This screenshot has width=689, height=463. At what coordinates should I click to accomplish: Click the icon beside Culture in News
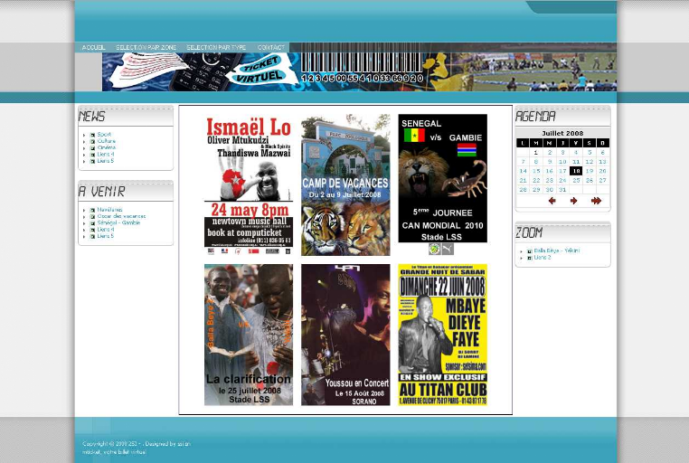93,141
